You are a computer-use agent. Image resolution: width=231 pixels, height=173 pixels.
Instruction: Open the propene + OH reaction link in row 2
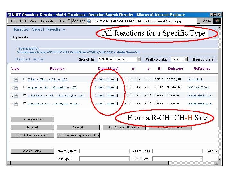pos(52,87)
